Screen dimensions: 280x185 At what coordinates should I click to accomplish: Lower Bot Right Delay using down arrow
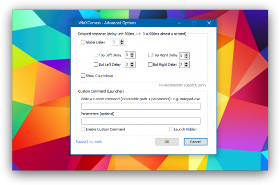pyautogui.click(x=187, y=66)
